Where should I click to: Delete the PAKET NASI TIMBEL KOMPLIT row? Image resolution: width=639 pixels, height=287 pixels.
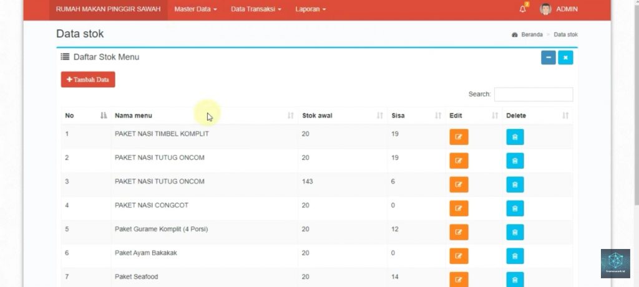click(515, 137)
